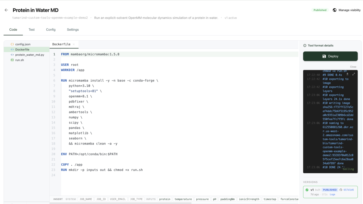
Task: Click the globe icon beside Manage visibility
Action: pyautogui.click(x=334, y=10)
